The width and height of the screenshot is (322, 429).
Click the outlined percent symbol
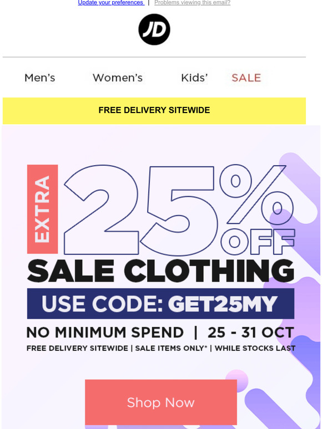pos(257,194)
